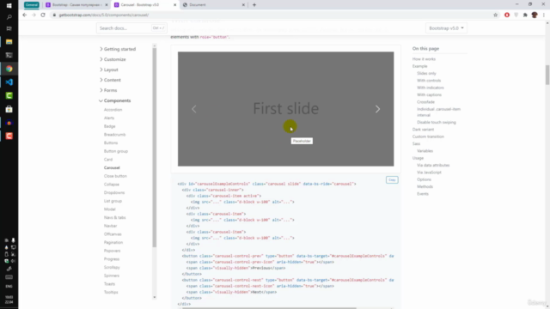
Task: Open File Explorer from taskbar
Action: click(x=9, y=42)
